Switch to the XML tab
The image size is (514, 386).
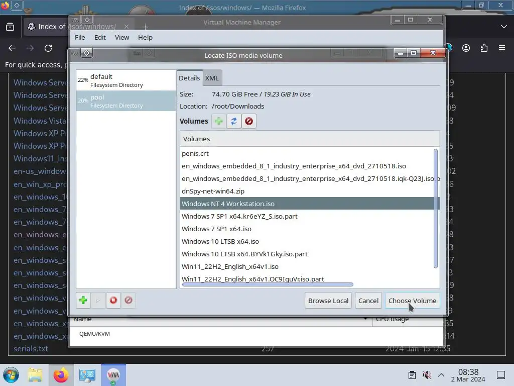tap(212, 78)
